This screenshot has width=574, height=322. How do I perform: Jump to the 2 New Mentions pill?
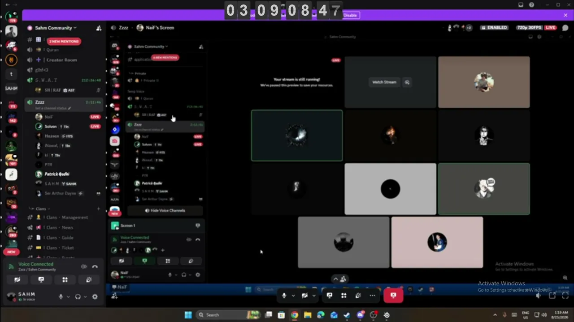64,41
